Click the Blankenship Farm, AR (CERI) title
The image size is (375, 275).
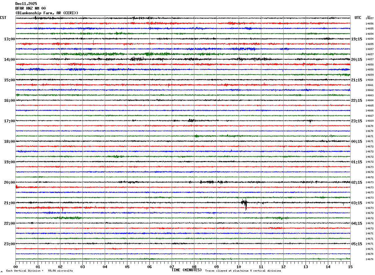coord(47,13)
